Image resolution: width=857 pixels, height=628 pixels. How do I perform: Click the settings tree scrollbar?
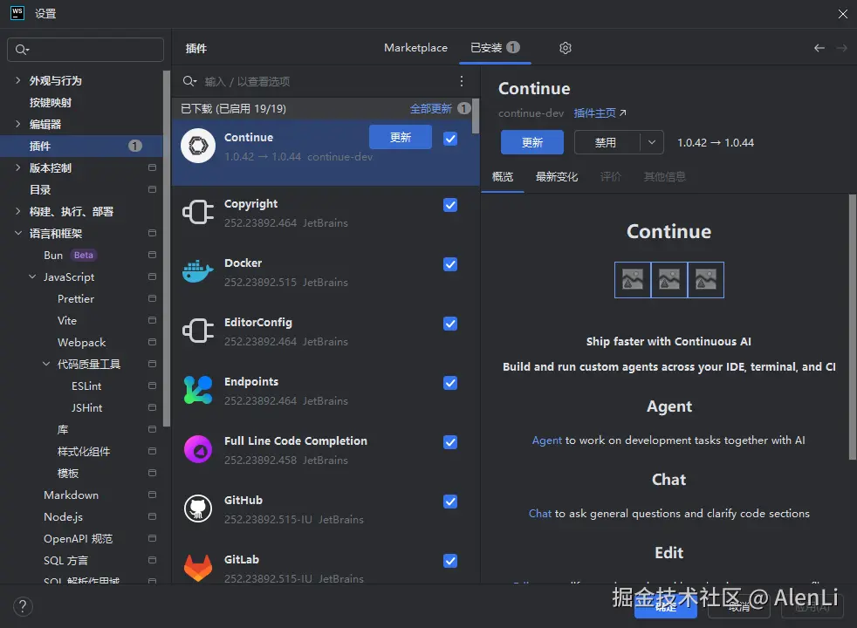coord(167,249)
